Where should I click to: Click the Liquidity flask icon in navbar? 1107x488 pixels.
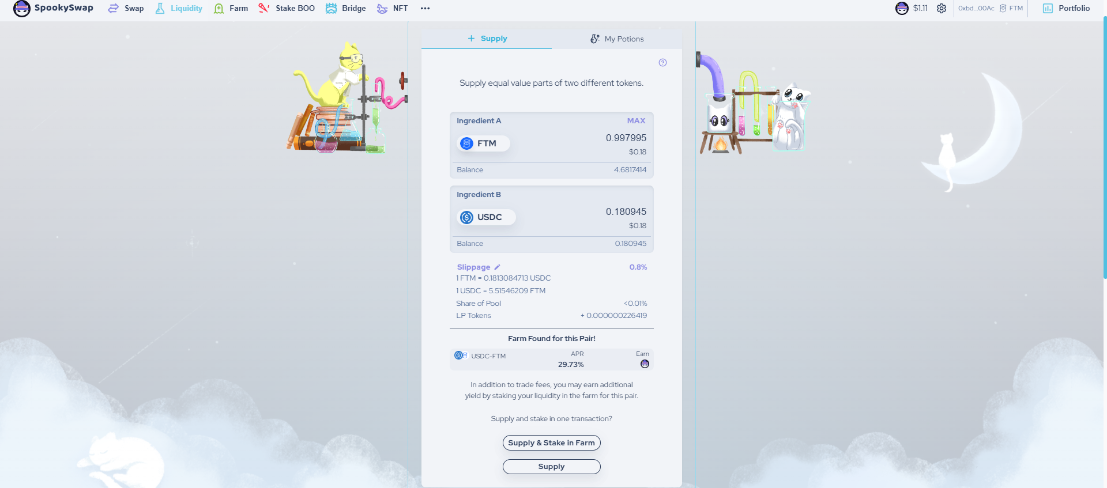[160, 8]
